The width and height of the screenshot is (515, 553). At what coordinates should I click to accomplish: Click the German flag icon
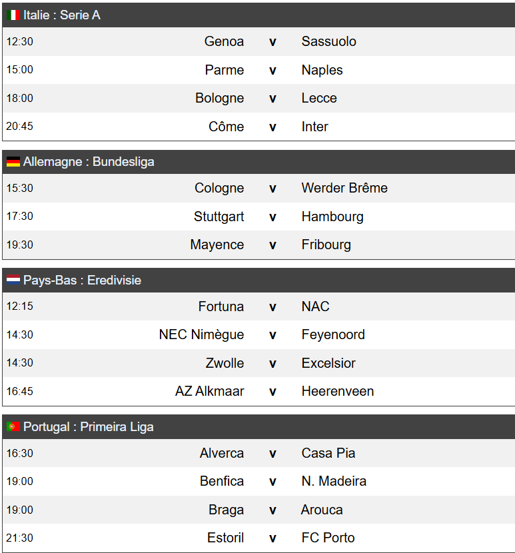[x=13, y=161]
